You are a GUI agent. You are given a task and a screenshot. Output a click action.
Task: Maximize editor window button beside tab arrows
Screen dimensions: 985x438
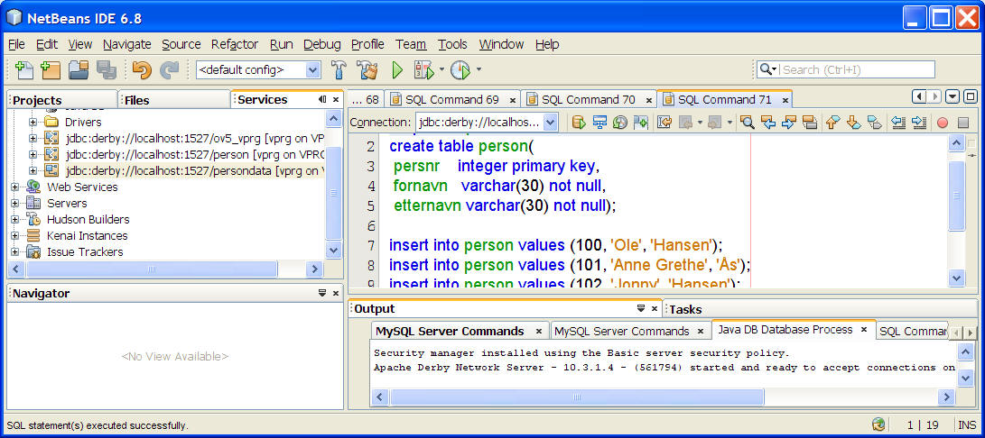point(971,96)
